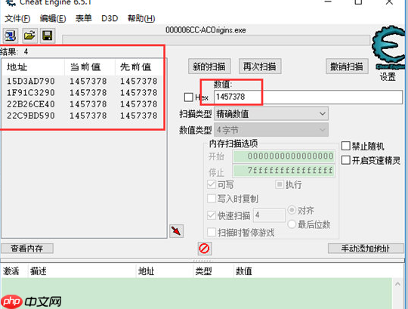Click the 数值 input field
This screenshot has height=309, width=408.
pos(308,97)
